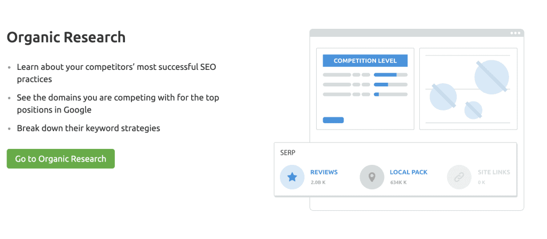Click the 634K K local pack count
547x239 pixels.
point(398,182)
